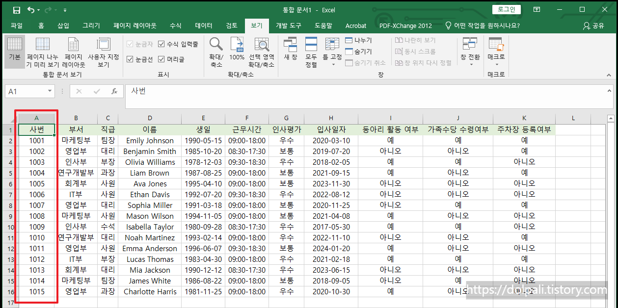Click the insert function fx icon
The image size is (618, 308).
click(x=114, y=92)
